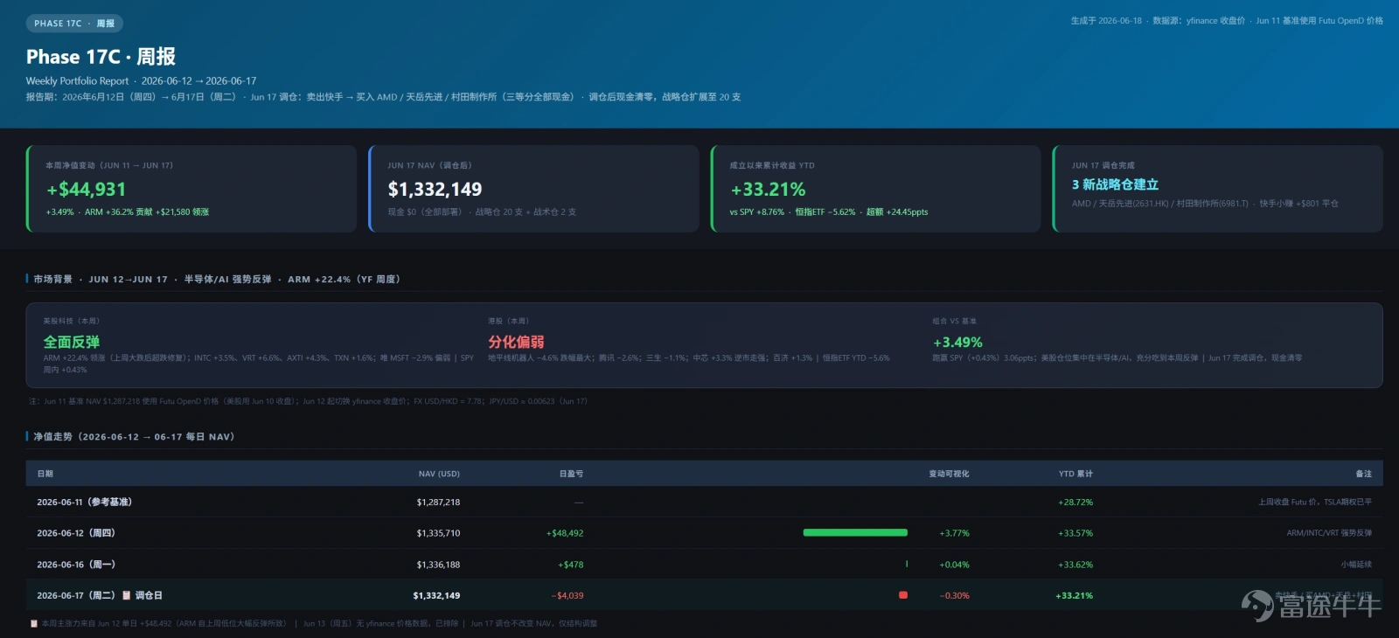The height and width of the screenshot is (638, 1399).
Task: Click the red negative change bar marker
Action: 903,595
